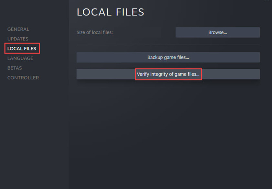View the game's update settings in the sidebar

[18, 39]
